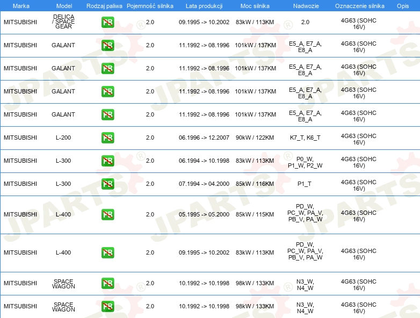
Task: Click MITSUBISHI in the L-200 row
Action: pyautogui.click(x=20, y=138)
